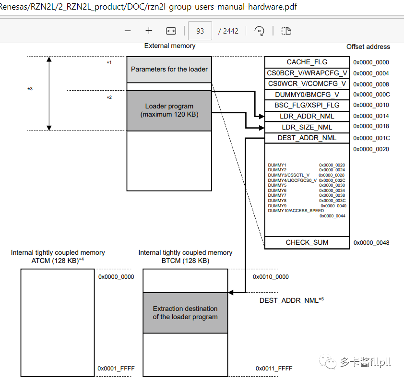Select the 'Loader program (maximum 120 KB)' block
This screenshot has height=381, width=404.
coord(169,110)
